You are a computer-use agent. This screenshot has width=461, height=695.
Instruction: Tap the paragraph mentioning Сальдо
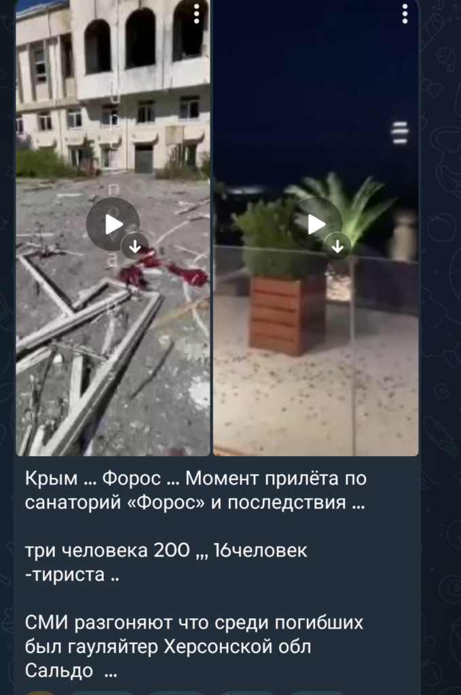[193, 646]
